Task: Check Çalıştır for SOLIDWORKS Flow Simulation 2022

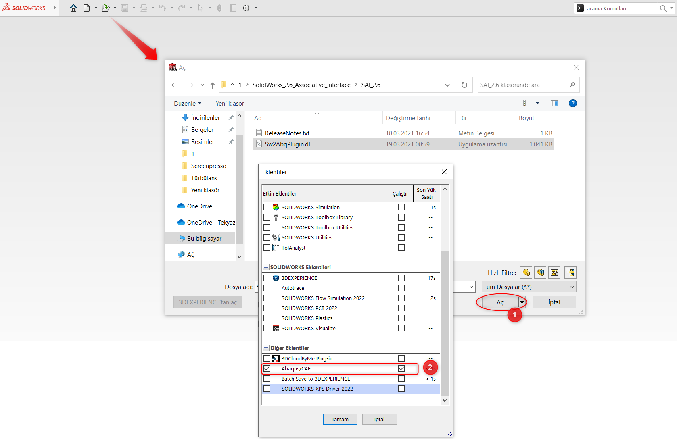Action: (401, 298)
